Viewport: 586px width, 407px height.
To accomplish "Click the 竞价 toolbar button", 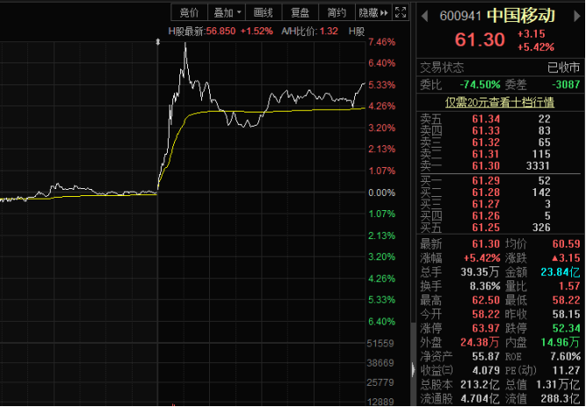I will pos(189,12).
